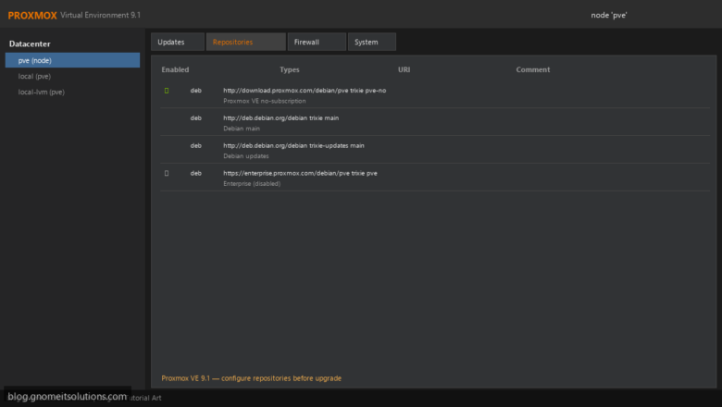Click the Enabled column header
Image resolution: width=722 pixels, height=407 pixels.
[175, 69]
